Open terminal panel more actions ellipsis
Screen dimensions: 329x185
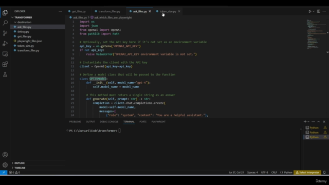click(x=313, y=122)
